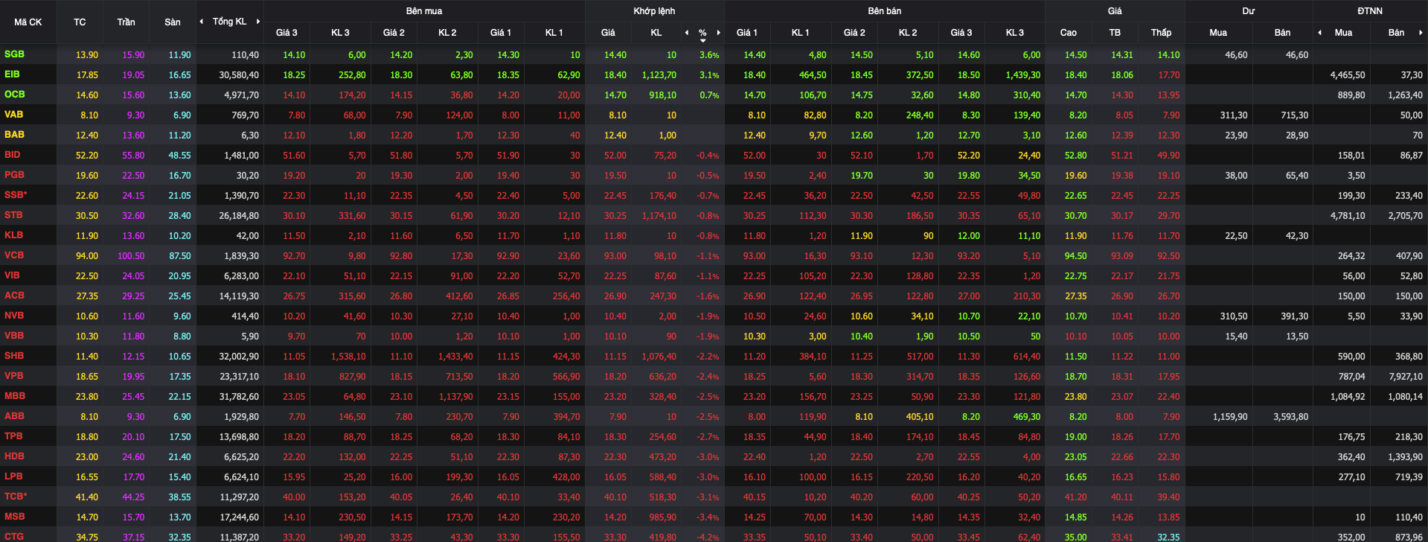
Task: Click the ĐTNN group header
Action: (1370, 11)
